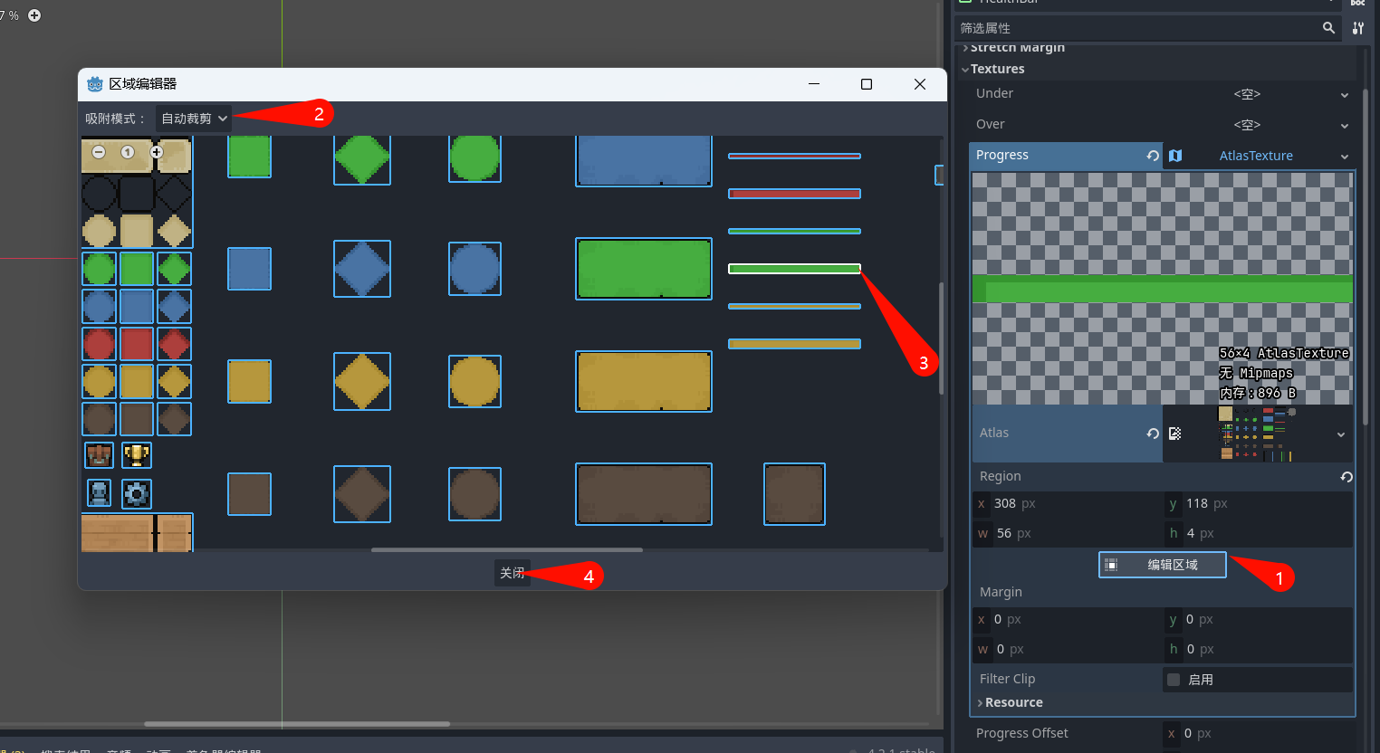The height and width of the screenshot is (753, 1380).
Task: Click the Atlas image resource icon
Action: (x=1175, y=434)
